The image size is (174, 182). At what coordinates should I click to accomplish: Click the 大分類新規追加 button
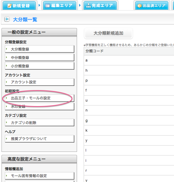tap(108, 33)
